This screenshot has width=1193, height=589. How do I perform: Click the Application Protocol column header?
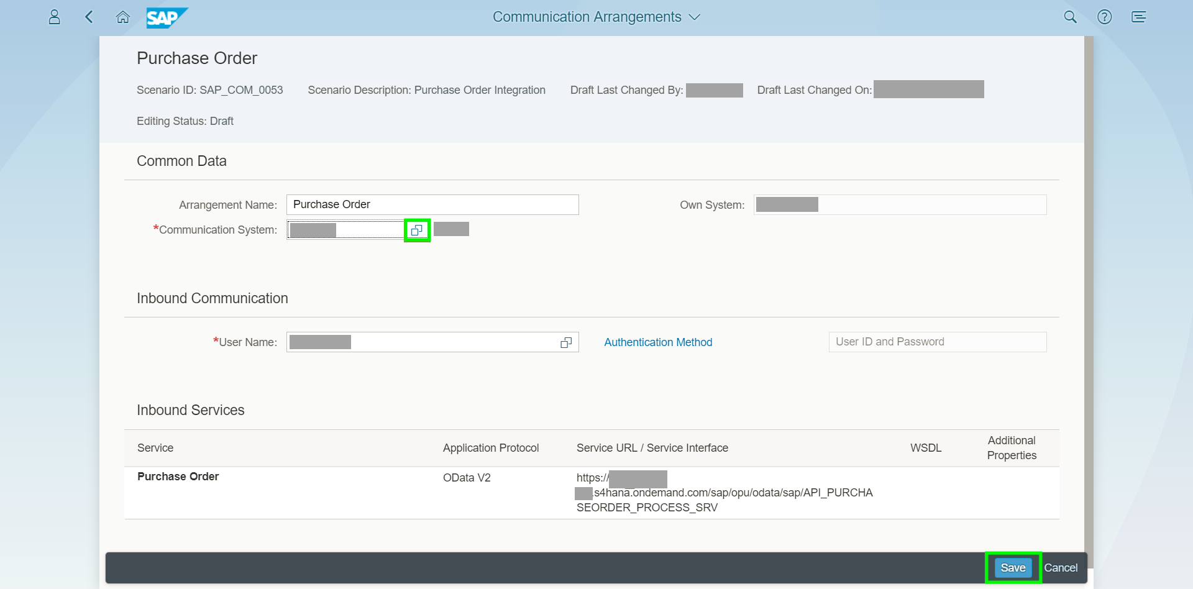pos(491,448)
